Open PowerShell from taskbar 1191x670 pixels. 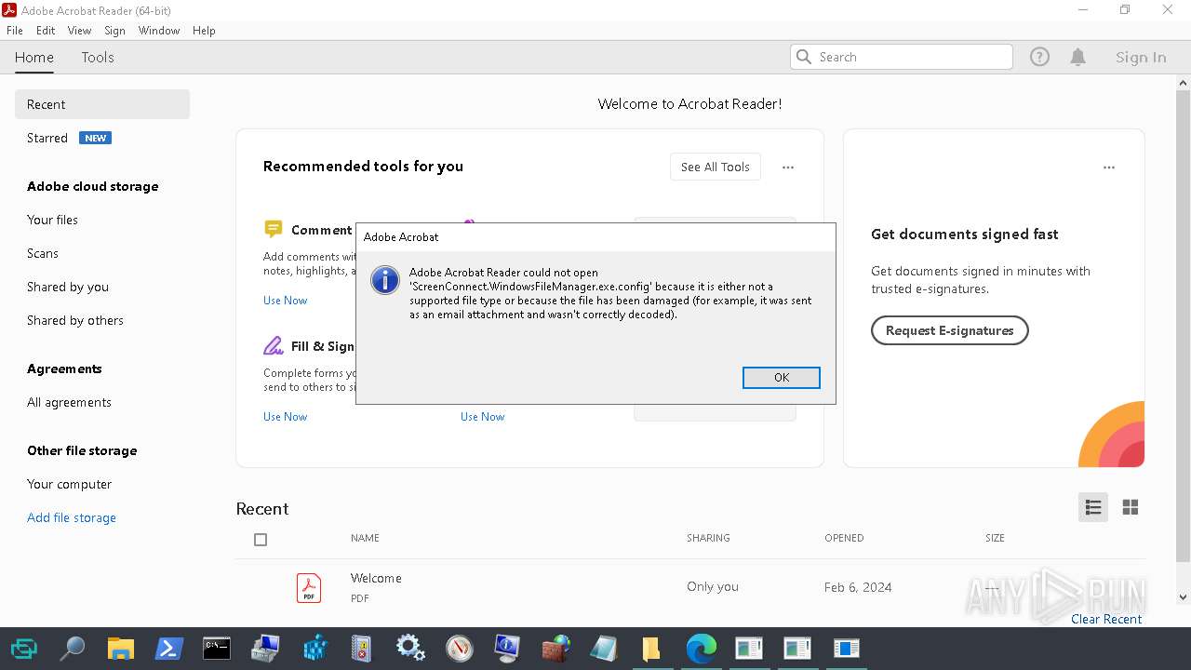tap(168, 649)
